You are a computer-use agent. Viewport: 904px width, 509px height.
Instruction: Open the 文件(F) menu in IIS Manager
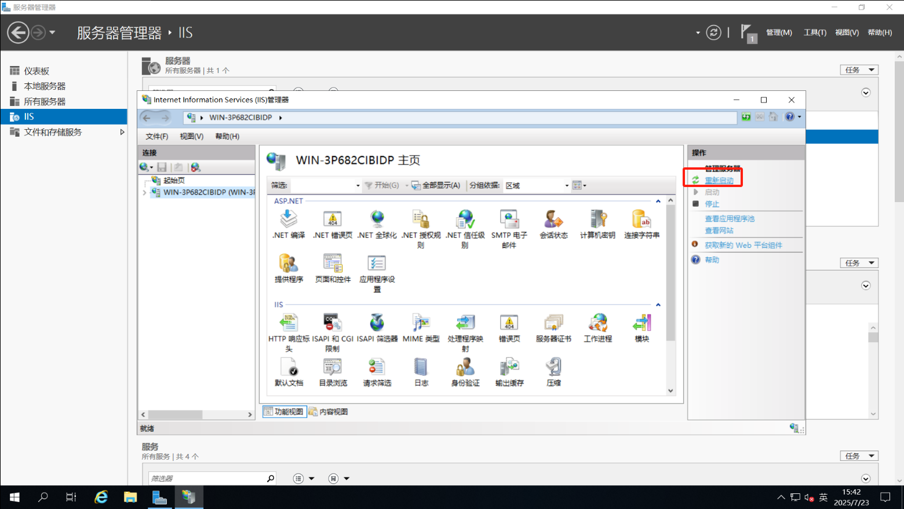[157, 137]
